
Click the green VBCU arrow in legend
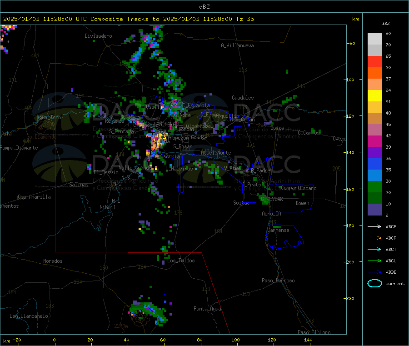(x=374, y=261)
